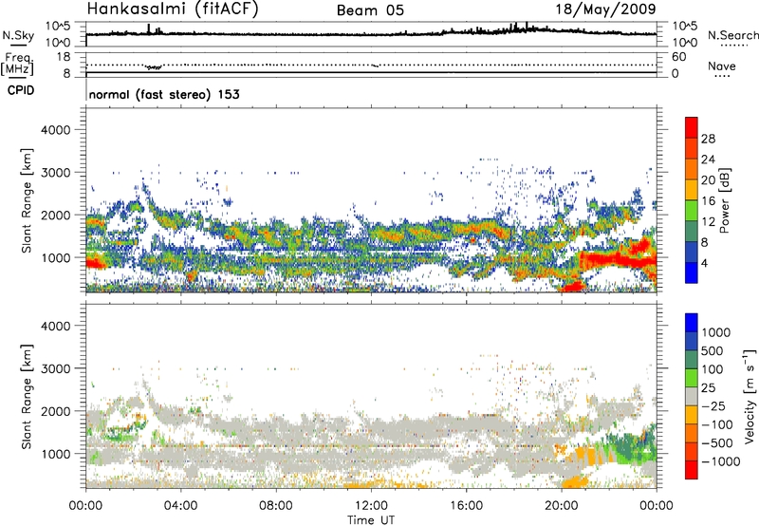
Task: Click the '08:00' time axis tick label
Action: [x=276, y=506]
